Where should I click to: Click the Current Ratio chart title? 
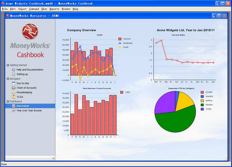click(178, 35)
